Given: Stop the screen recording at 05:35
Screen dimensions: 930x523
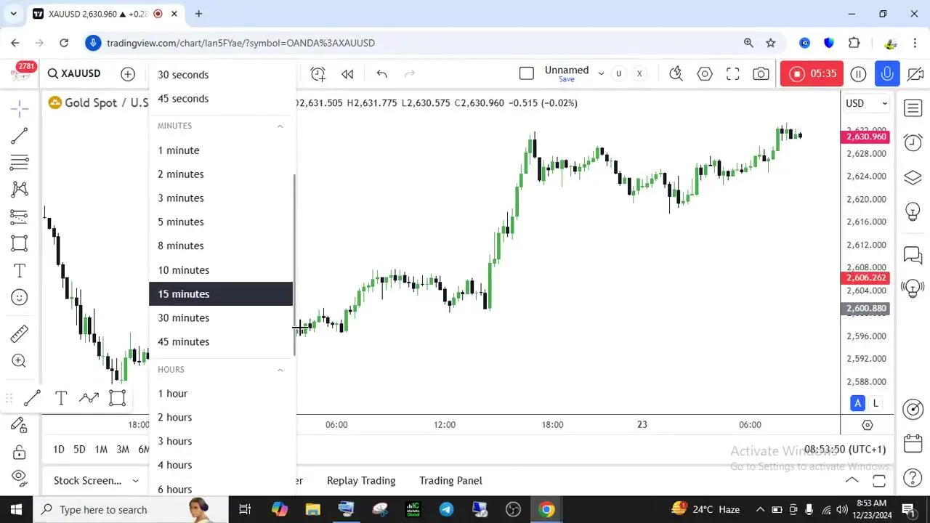Looking at the screenshot, I should [812, 73].
